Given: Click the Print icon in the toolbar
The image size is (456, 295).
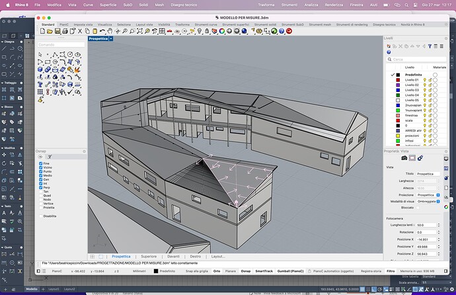Looking at the screenshot, I should pos(65,31).
